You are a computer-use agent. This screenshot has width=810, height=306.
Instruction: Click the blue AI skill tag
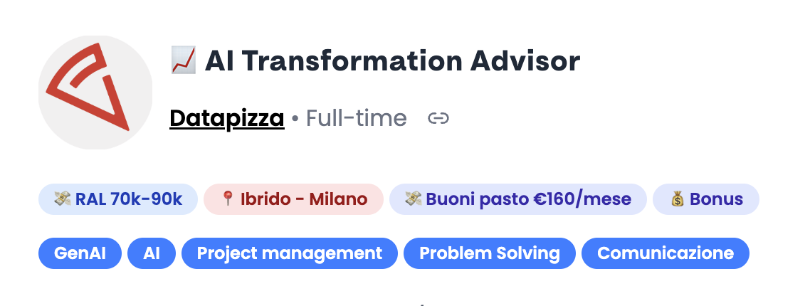coord(152,253)
